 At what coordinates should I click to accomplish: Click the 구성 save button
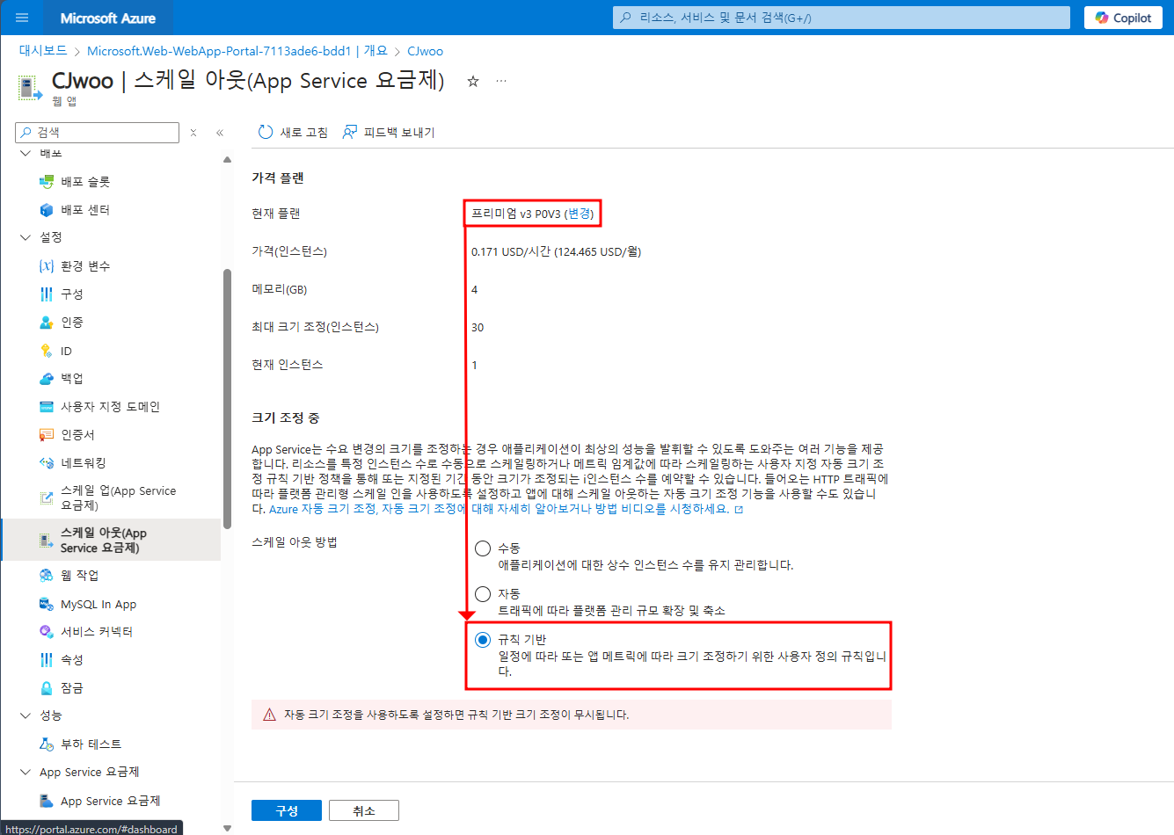tap(287, 810)
